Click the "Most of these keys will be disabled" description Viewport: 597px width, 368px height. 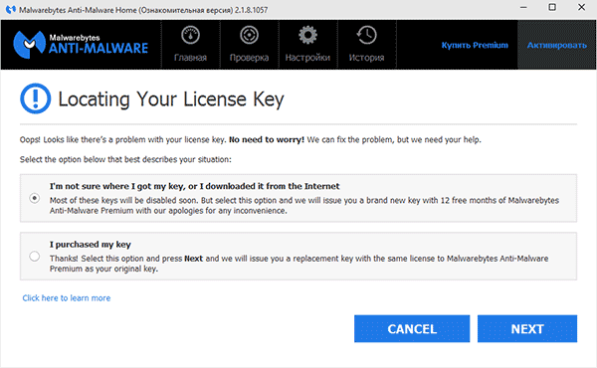(x=304, y=205)
